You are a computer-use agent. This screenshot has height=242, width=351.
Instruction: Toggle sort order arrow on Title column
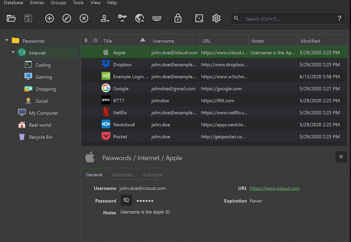pyautogui.click(x=142, y=40)
